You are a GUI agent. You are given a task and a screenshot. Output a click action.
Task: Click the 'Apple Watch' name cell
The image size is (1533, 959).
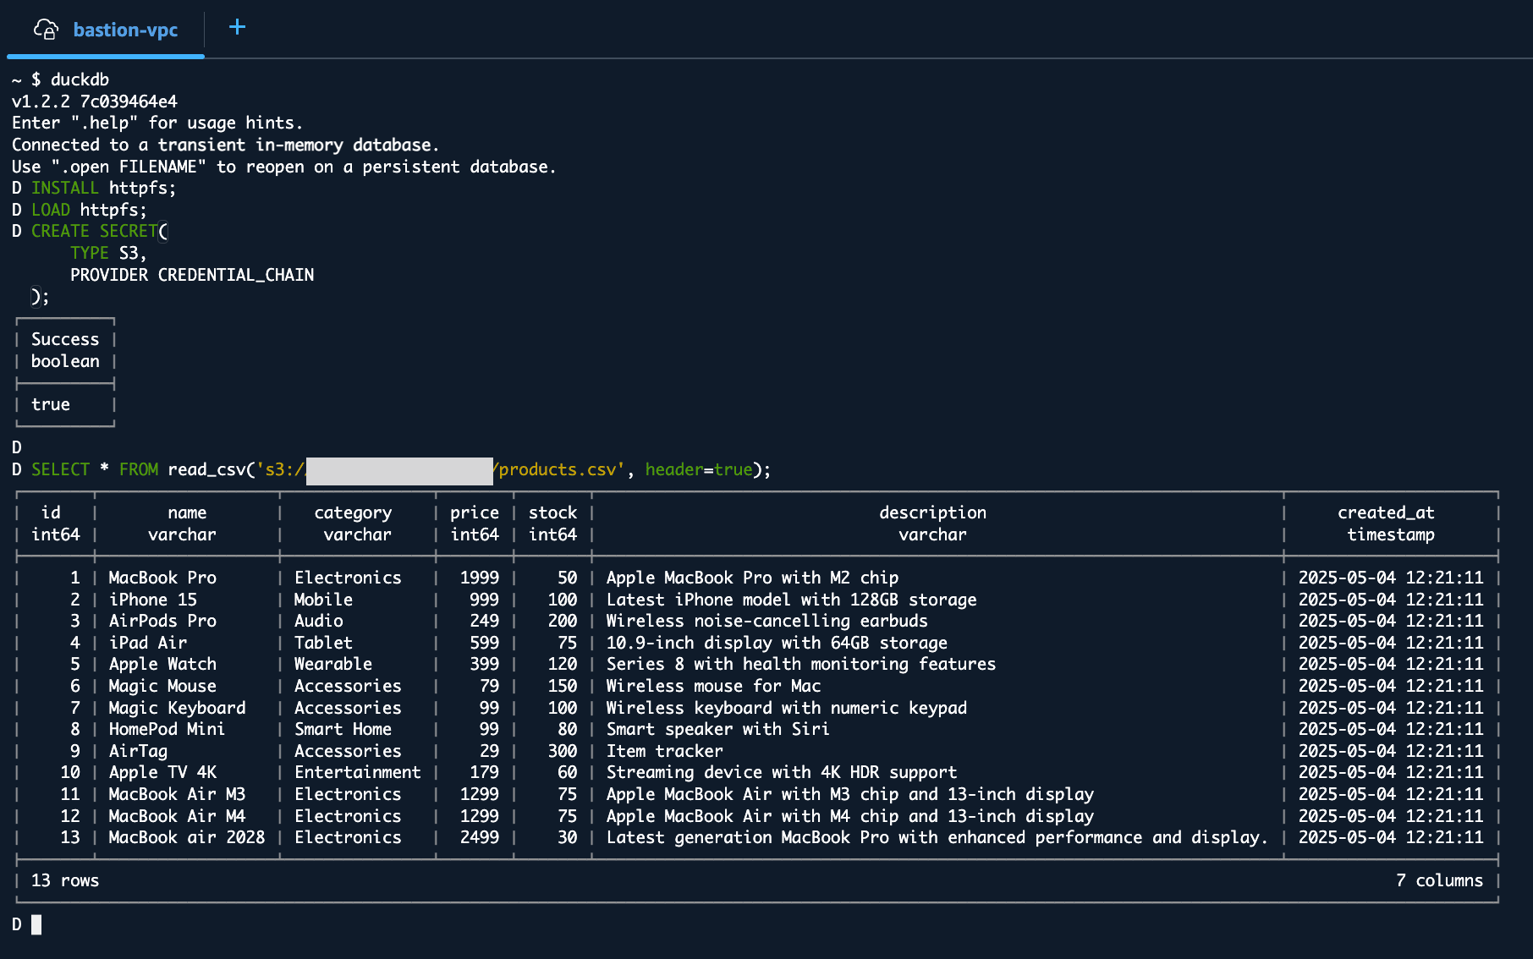point(162,664)
